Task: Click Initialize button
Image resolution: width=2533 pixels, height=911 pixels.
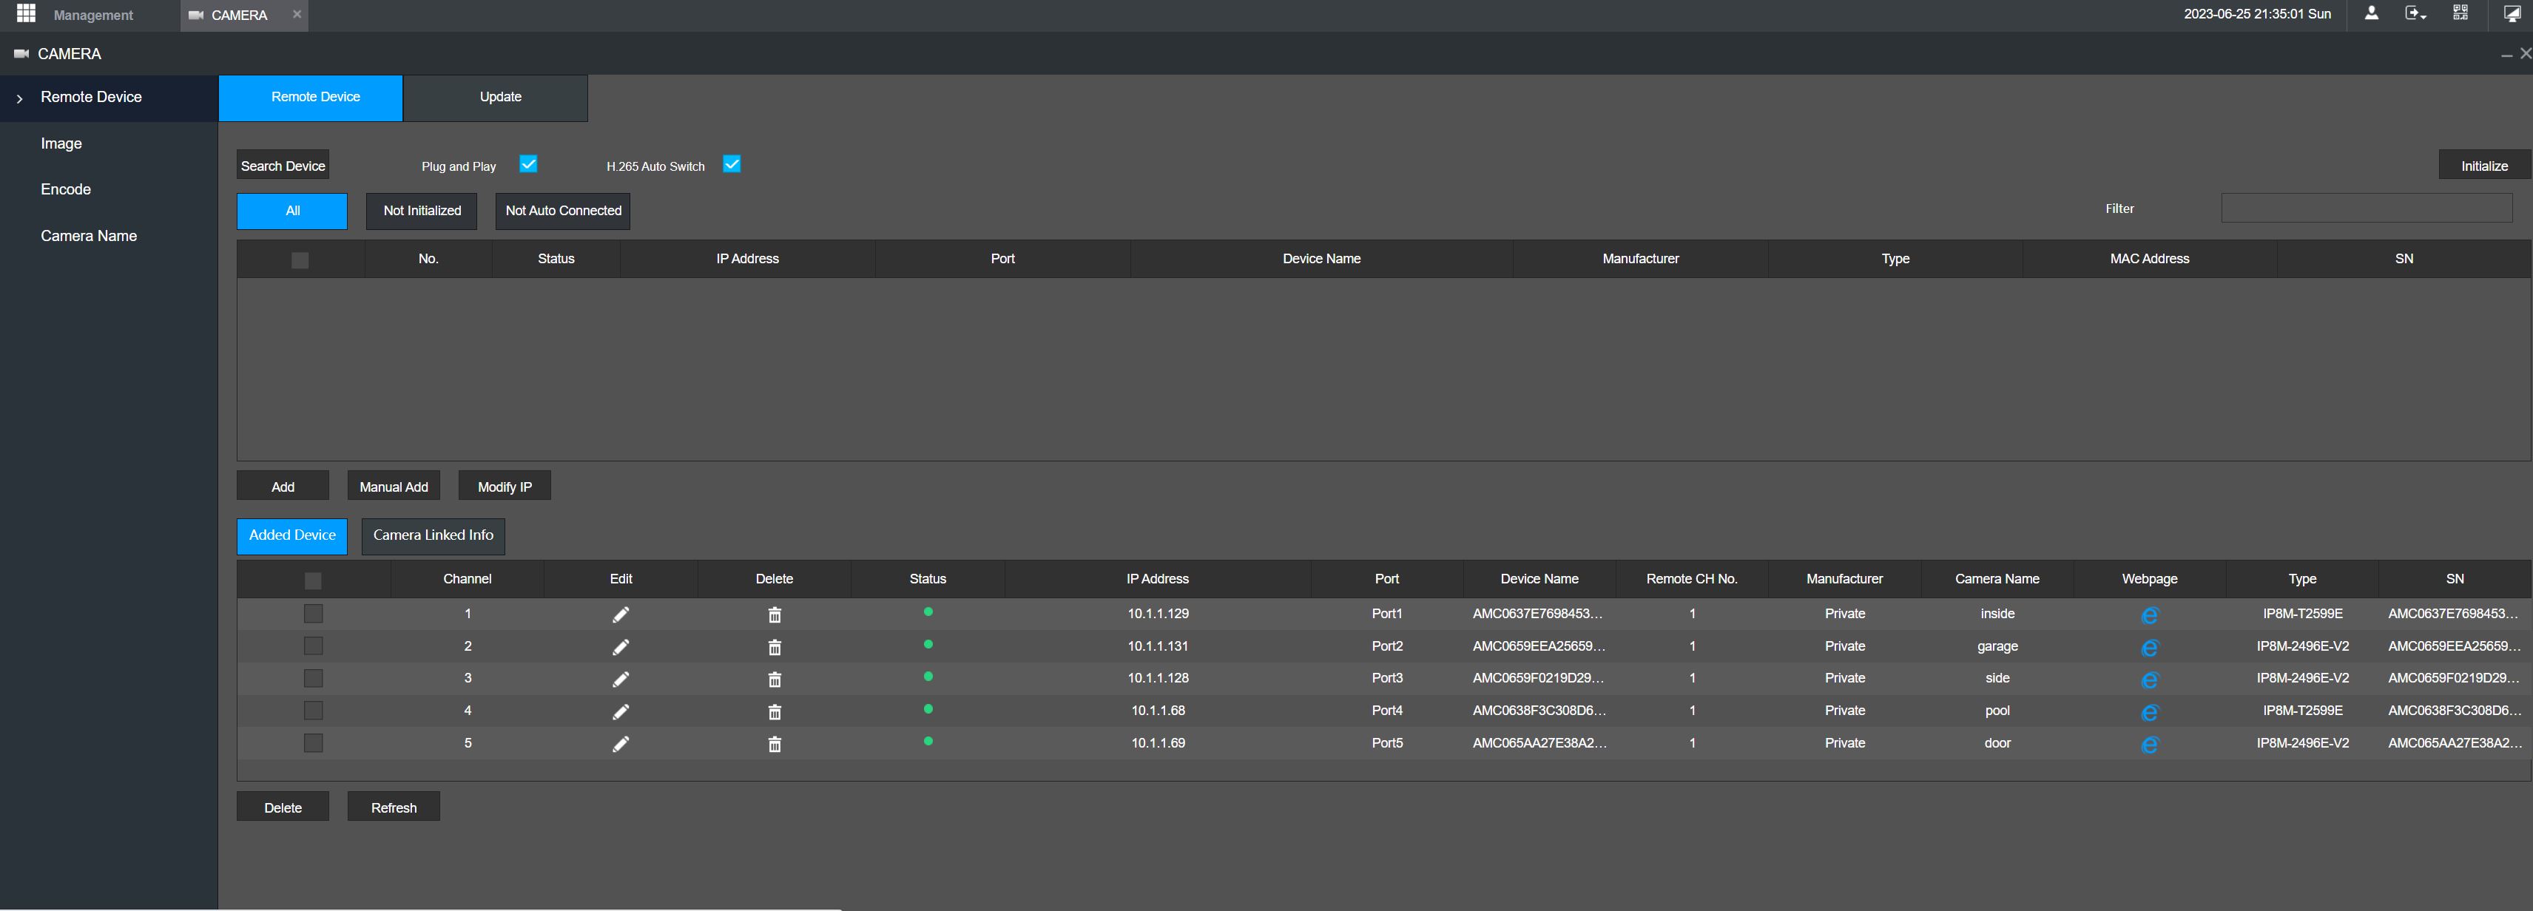Action: (2484, 165)
